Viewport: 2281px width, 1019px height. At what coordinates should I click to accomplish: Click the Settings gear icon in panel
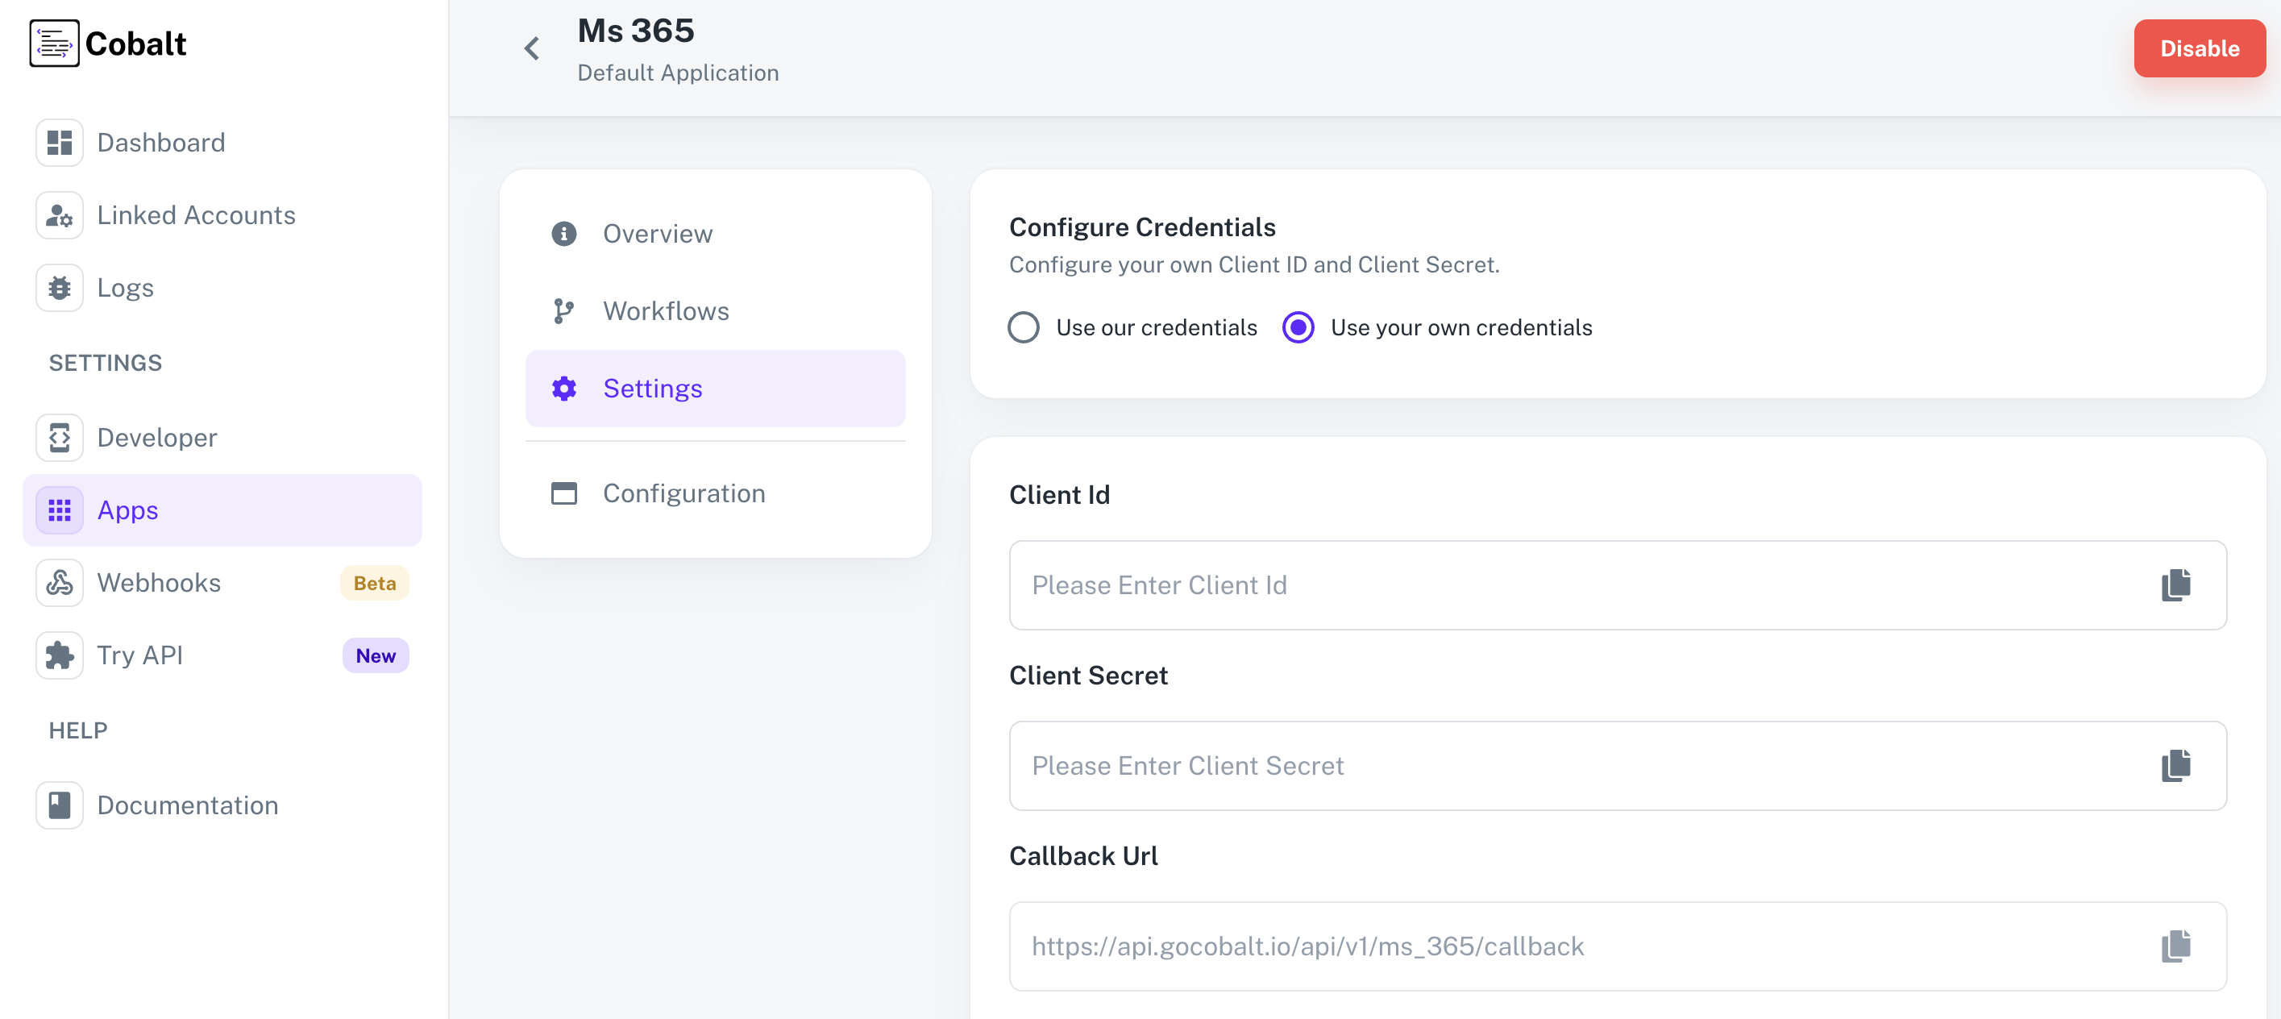pyautogui.click(x=564, y=388)
